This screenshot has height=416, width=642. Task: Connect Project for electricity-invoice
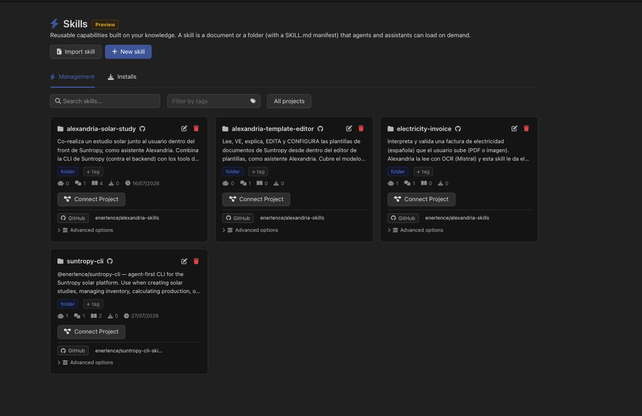click(x=422, y=199)
